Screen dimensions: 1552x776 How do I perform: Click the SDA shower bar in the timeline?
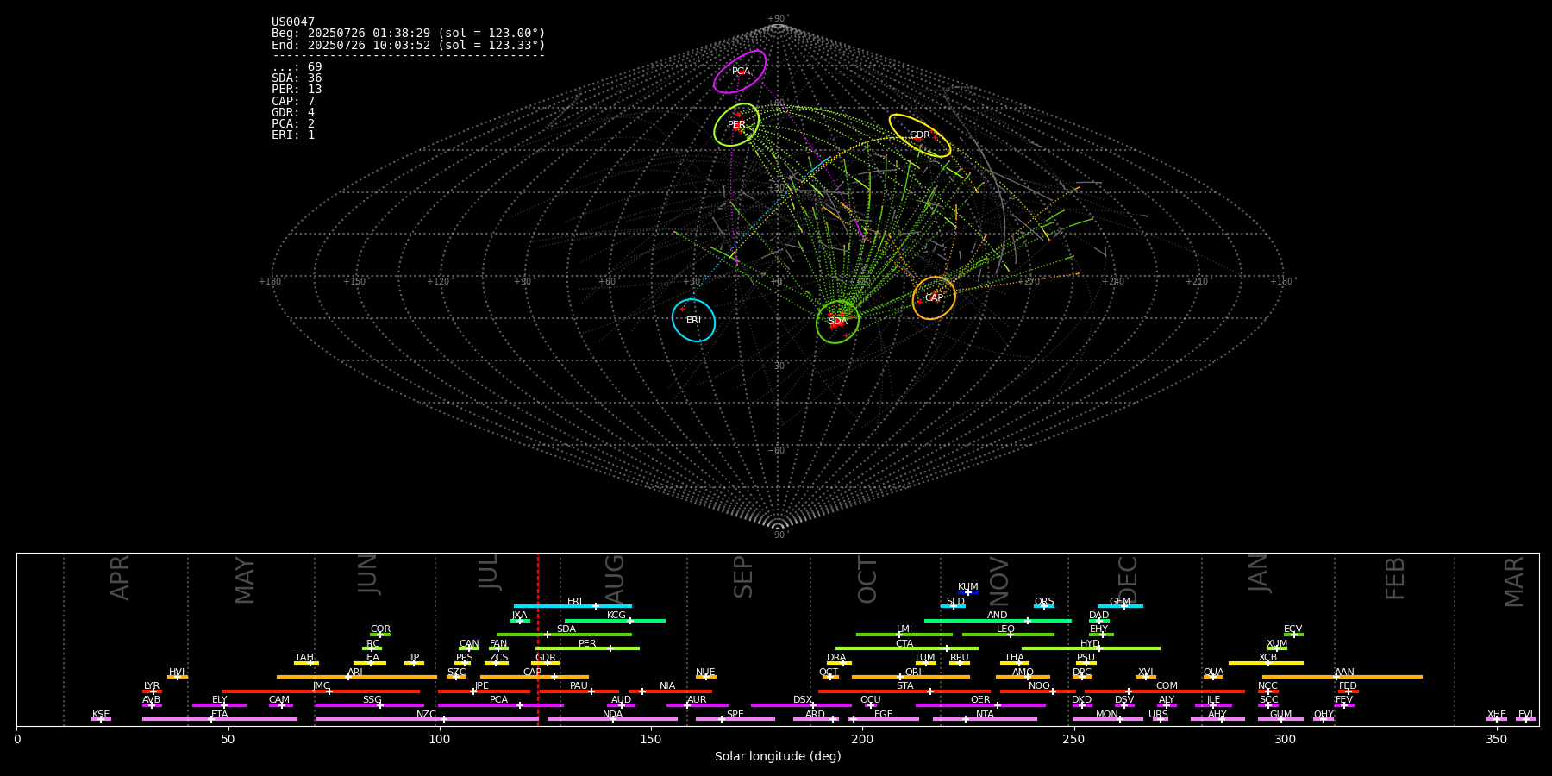point(564,635)
